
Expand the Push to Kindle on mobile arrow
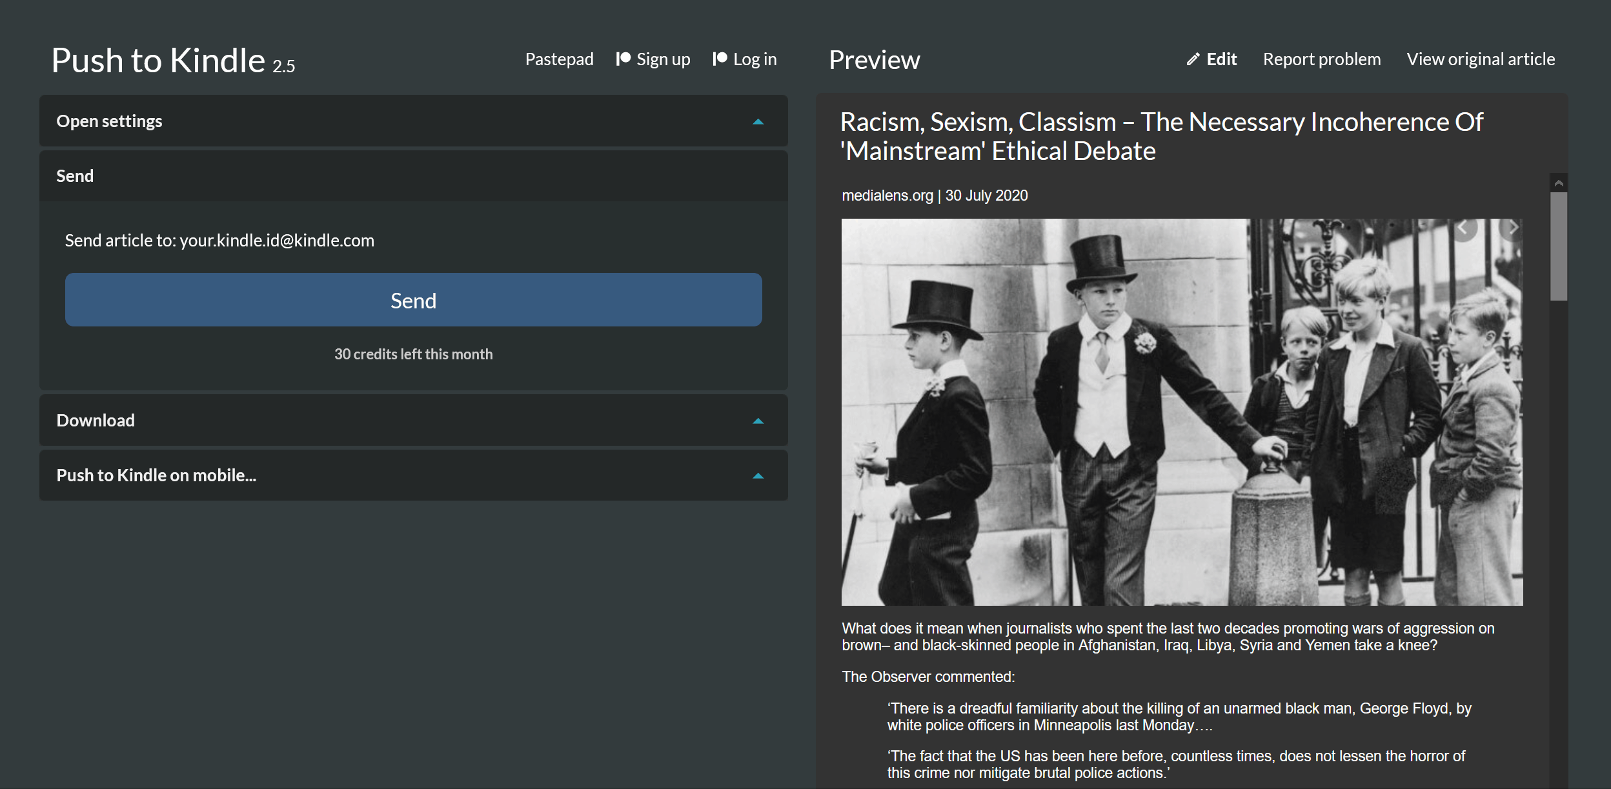click(x=758, y=475)
